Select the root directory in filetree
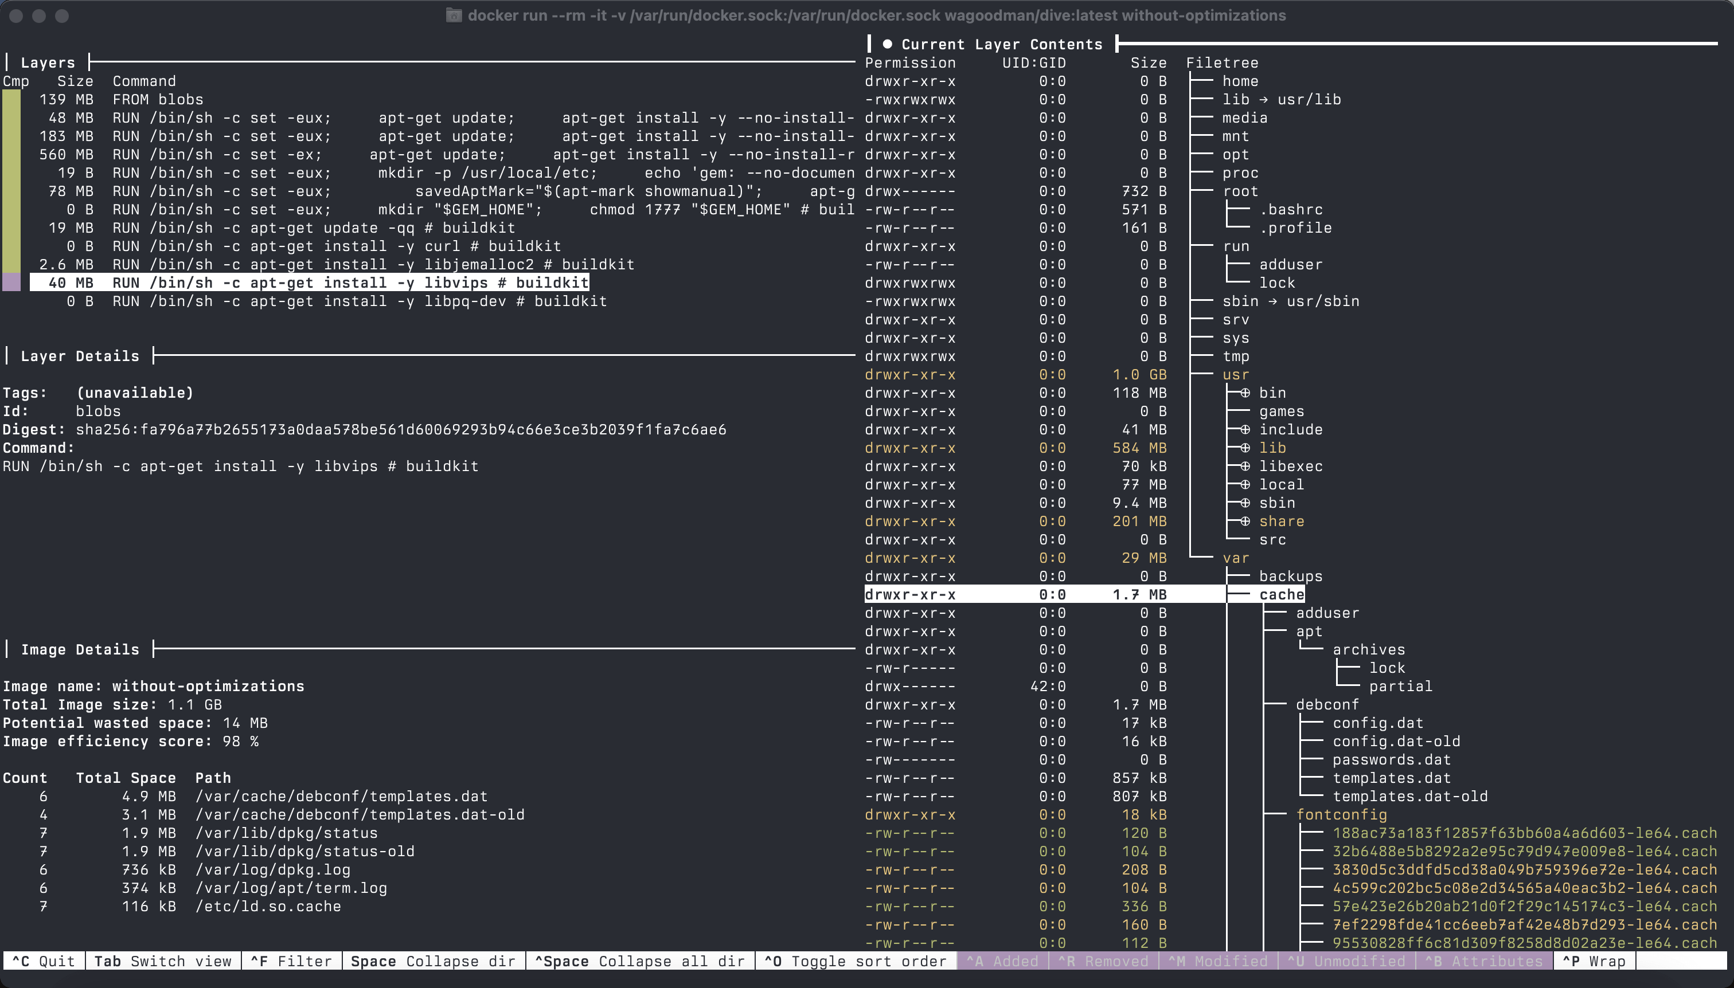 coord(1240,191)
